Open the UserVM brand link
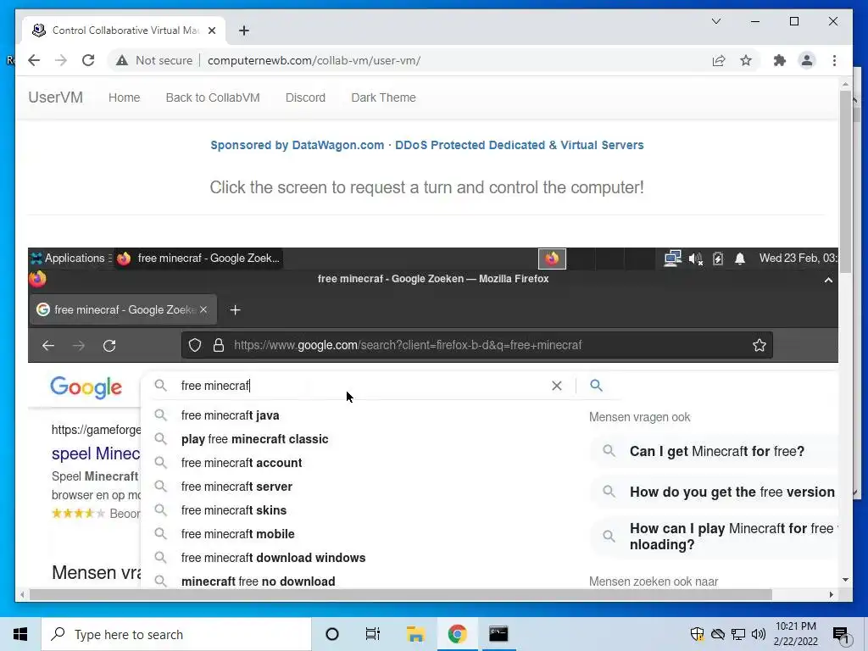 [x=55, y=97]
